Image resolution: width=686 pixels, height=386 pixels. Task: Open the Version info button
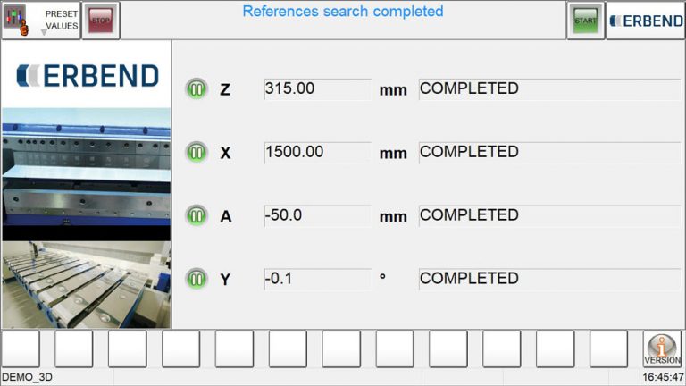(662, 348)
